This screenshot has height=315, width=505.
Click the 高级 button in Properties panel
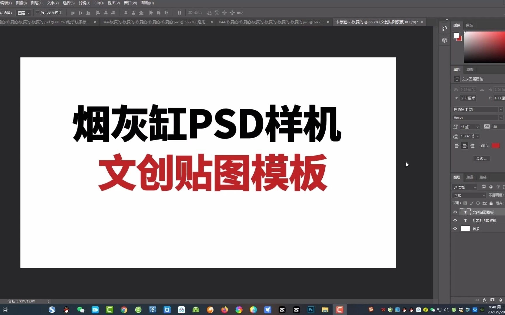click(x=482, y=158)
